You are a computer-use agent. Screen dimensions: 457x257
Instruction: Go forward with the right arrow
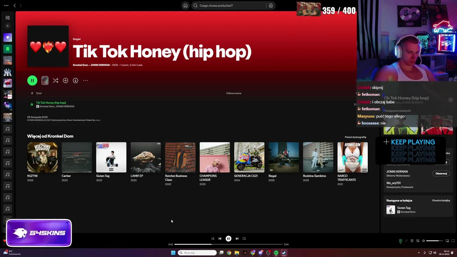[x=21, y=5]
